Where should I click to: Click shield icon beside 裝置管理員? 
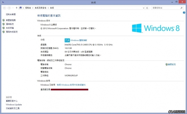click(4, 20)
